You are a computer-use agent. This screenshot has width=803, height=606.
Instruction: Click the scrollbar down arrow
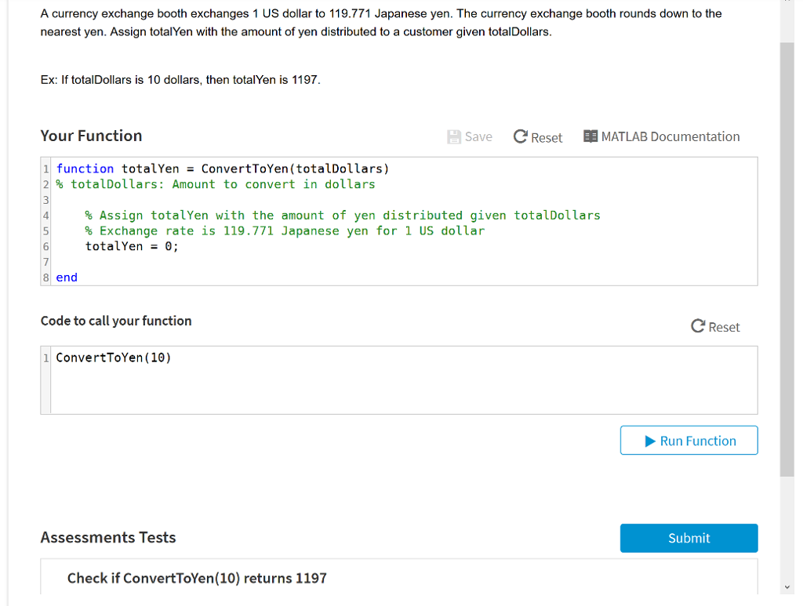[787, 586]
